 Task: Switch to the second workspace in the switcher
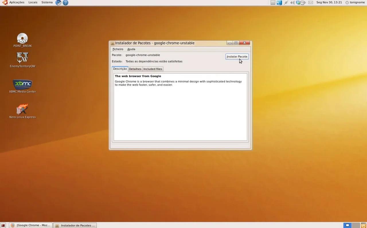(355, 225)
